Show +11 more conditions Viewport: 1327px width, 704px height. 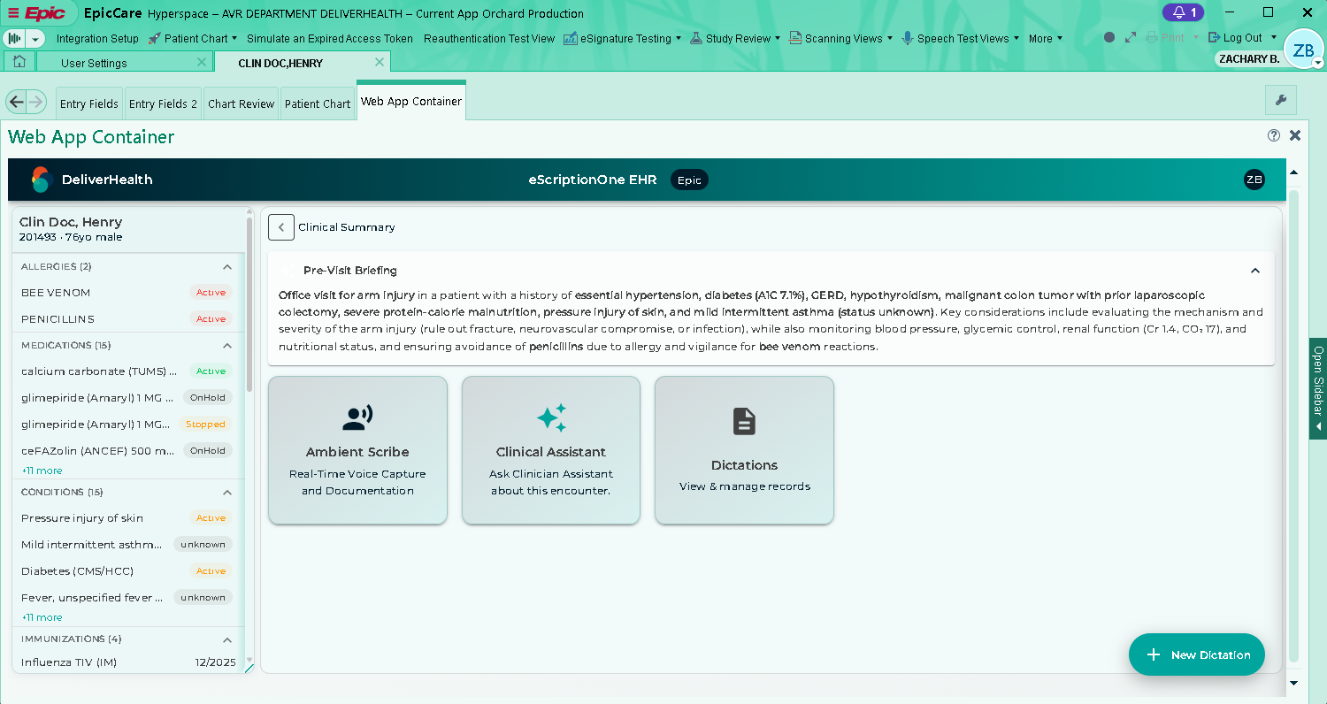[x=42, y=617]
